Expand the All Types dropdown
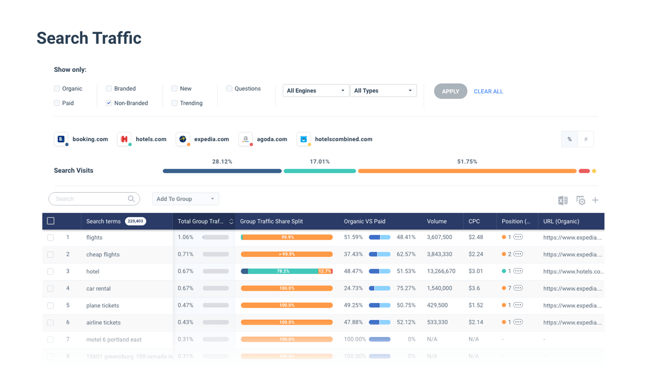Viewport: 667px width, 374px height. point(383,91)
